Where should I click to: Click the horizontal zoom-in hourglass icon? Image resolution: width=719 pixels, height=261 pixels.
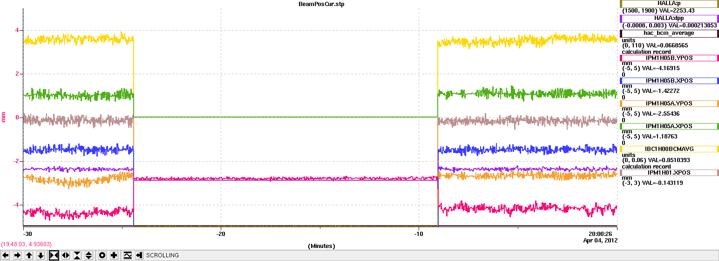point(54,255)
